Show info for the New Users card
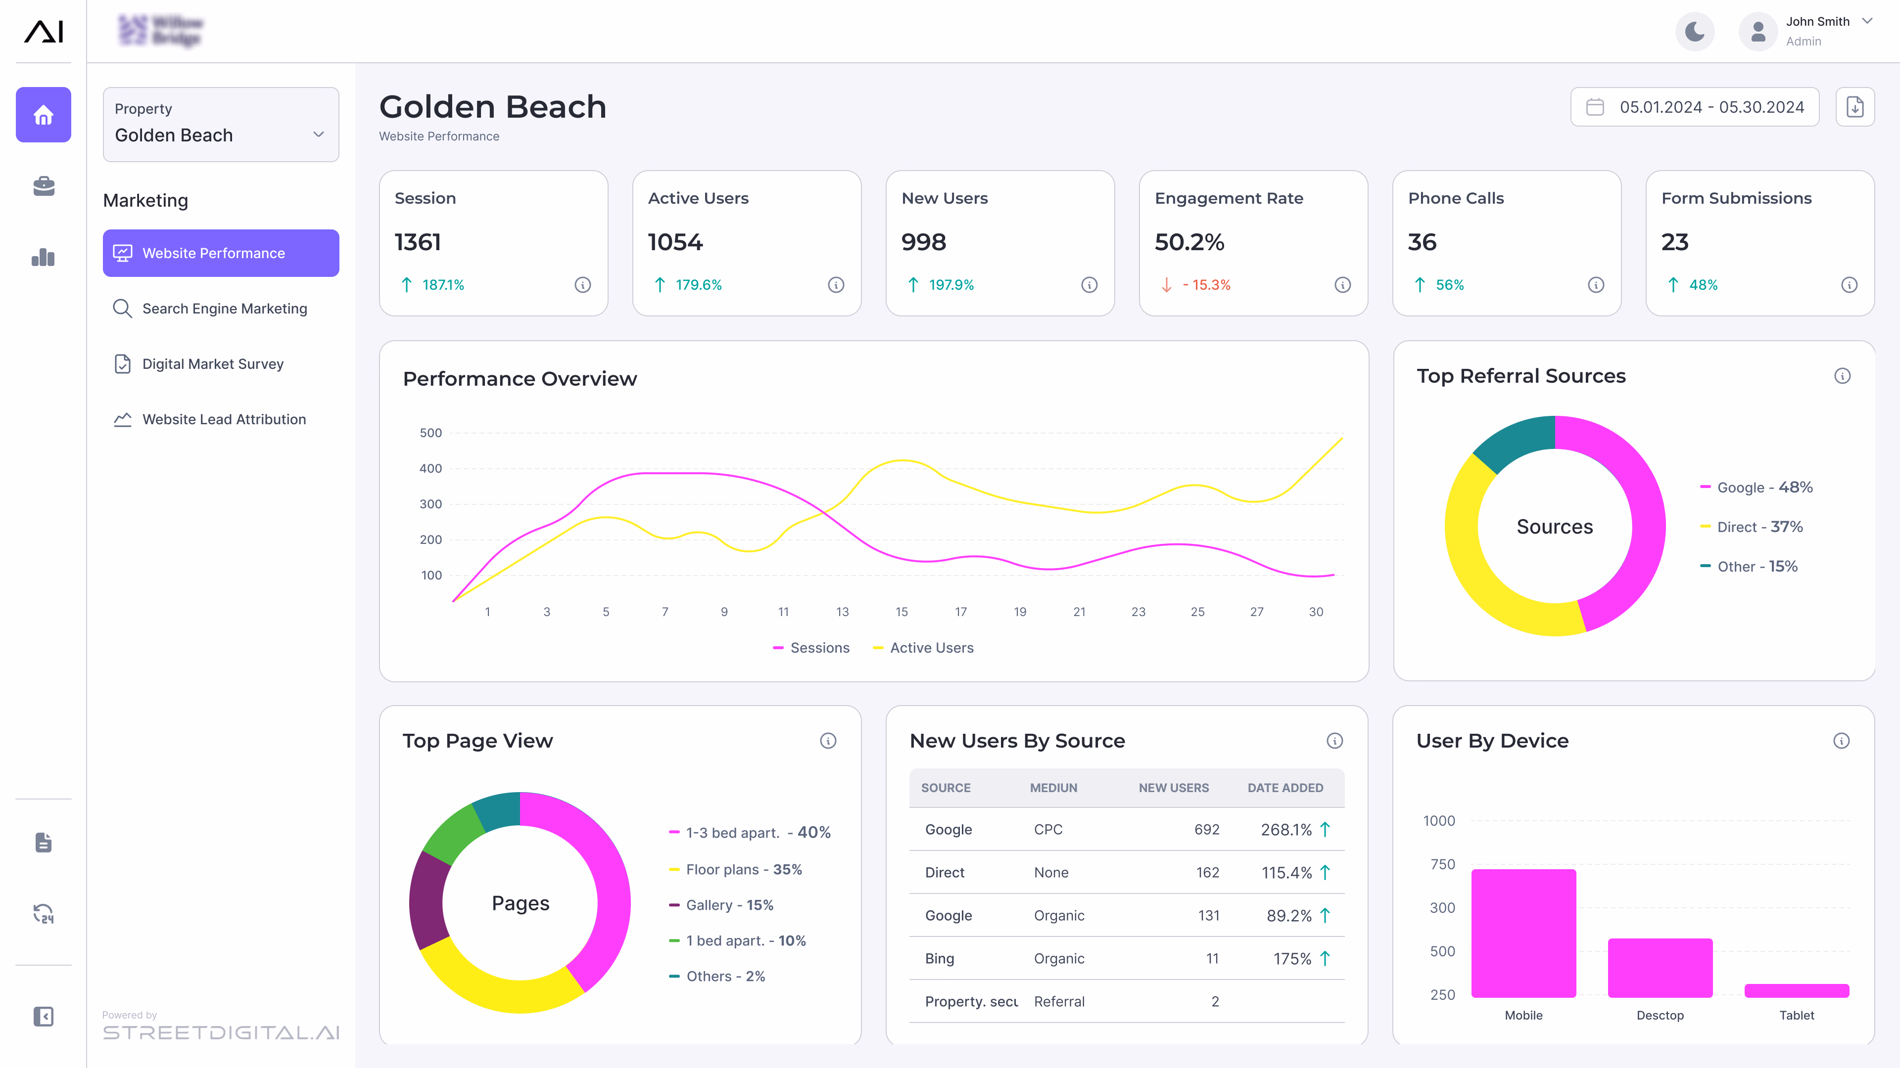This screenshot has width=1900, height=1068. coord(1090,285)
